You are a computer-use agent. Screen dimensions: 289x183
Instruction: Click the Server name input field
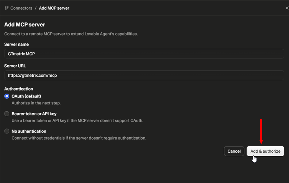pyautogui.click(x=144, y=54)
